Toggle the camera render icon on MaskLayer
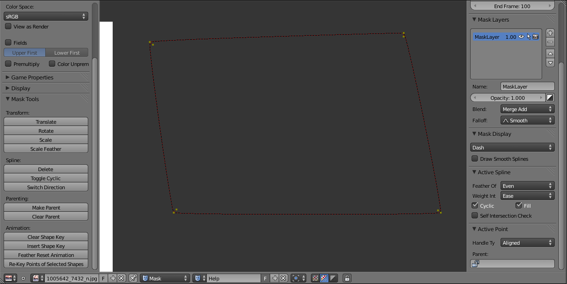This screenshot has width=567, height=284. [x=535, y=37]
